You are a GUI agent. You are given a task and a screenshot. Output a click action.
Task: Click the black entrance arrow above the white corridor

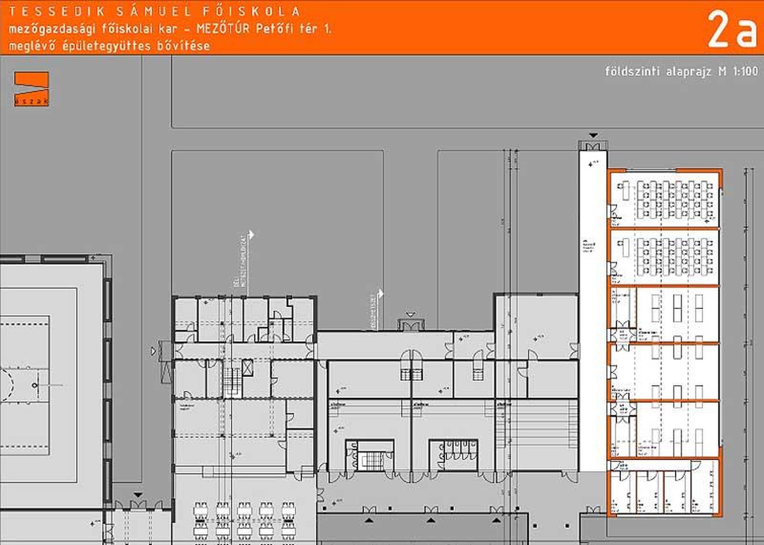click(x=593, y=135)
